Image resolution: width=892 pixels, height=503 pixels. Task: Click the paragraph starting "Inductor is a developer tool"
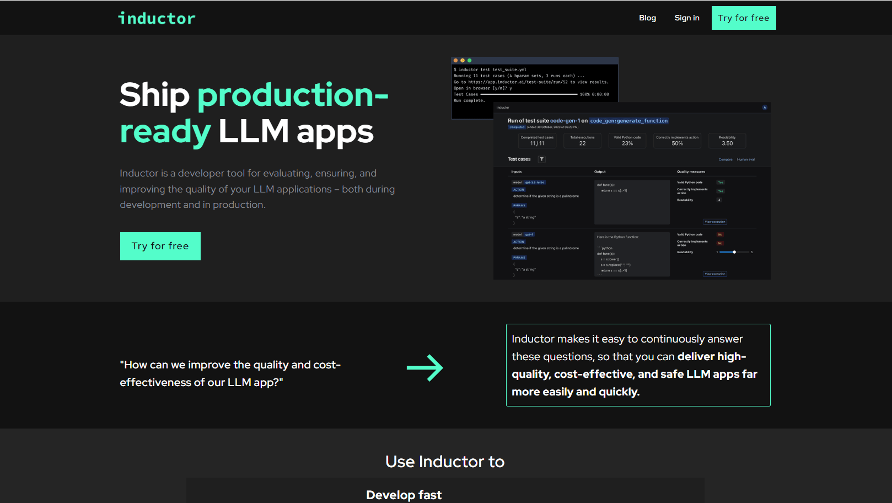click(257, 189)
